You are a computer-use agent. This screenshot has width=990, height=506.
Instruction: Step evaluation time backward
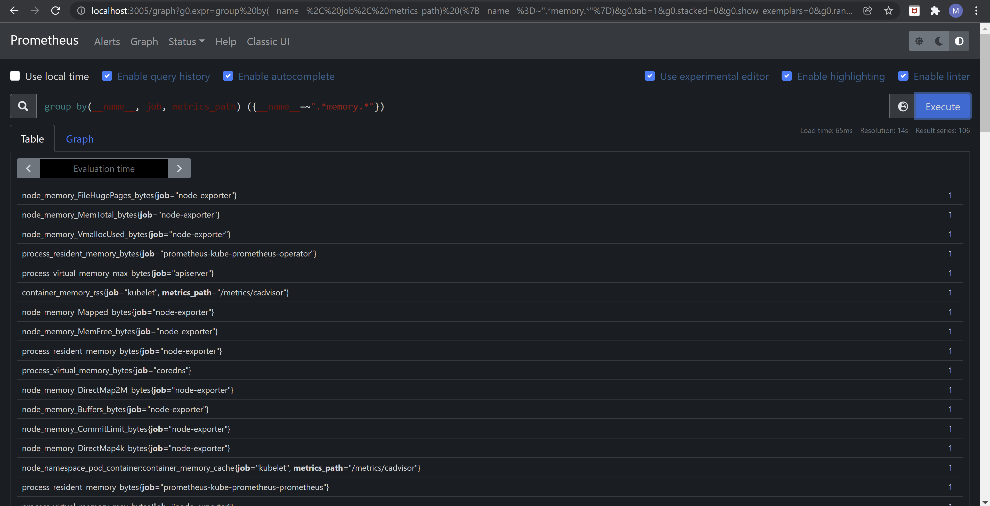(28, 169)
